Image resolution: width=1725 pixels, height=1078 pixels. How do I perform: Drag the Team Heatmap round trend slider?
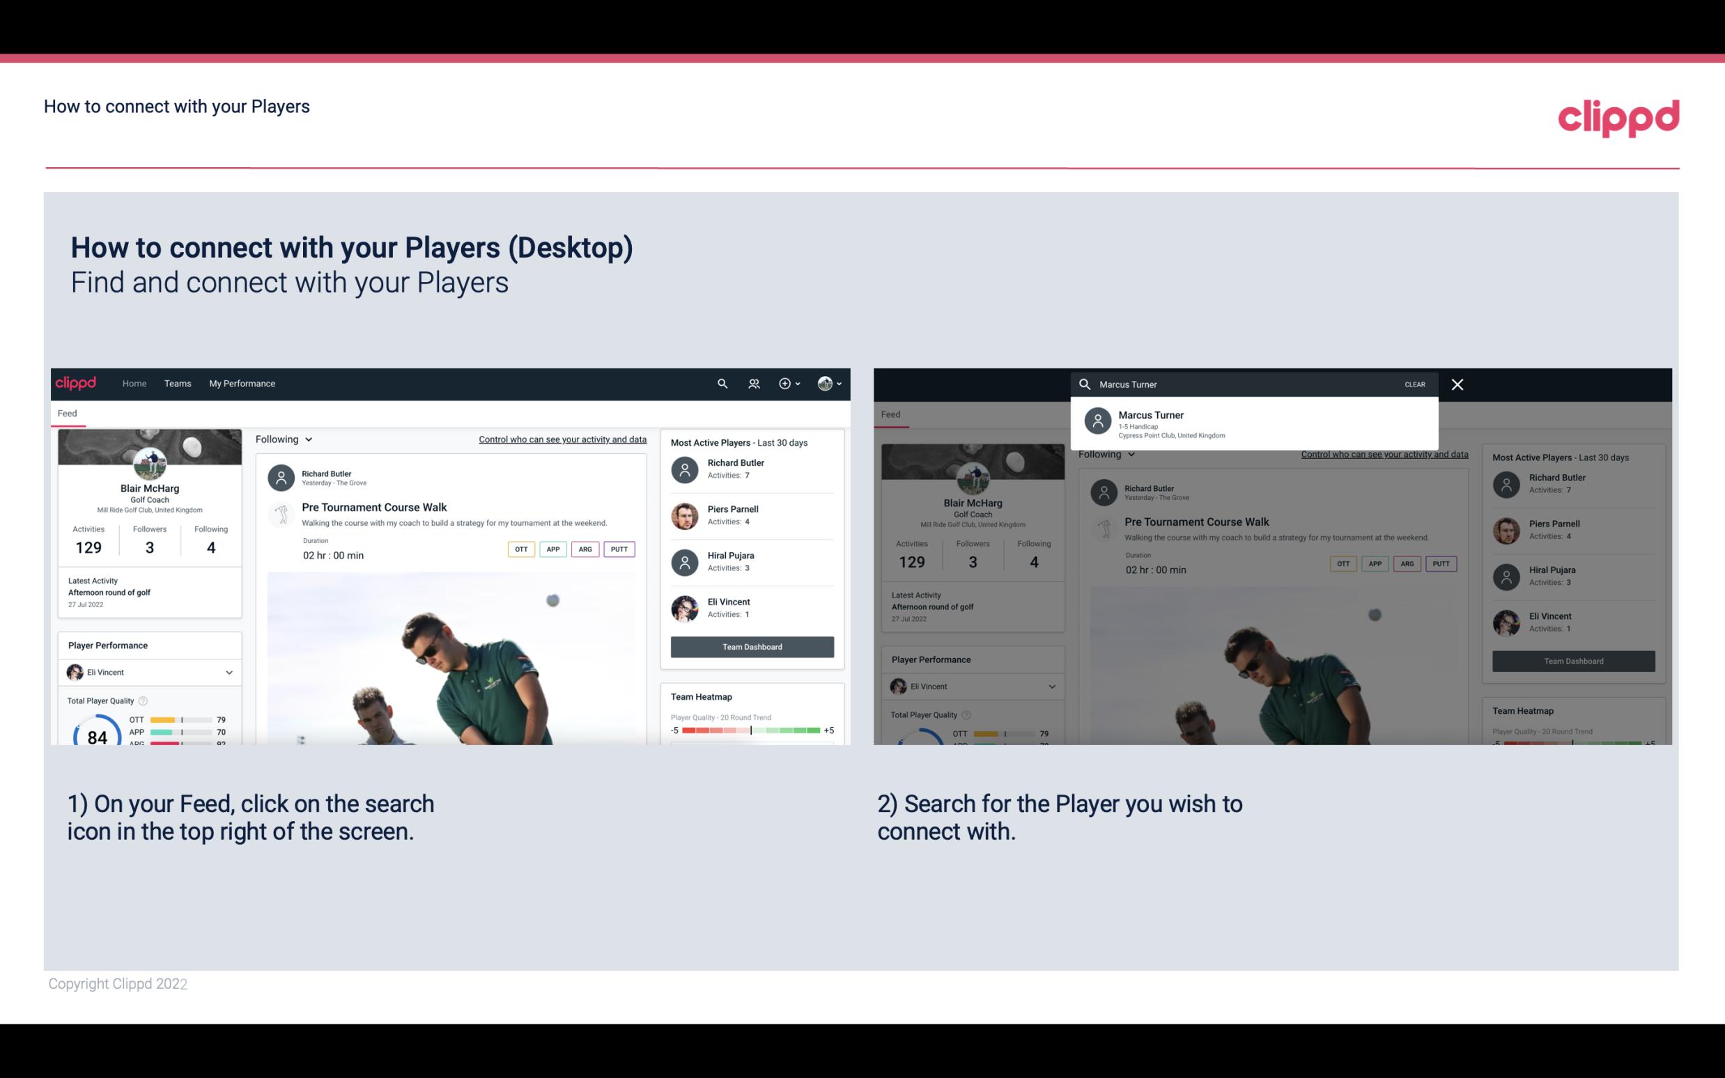coord(751,731)
